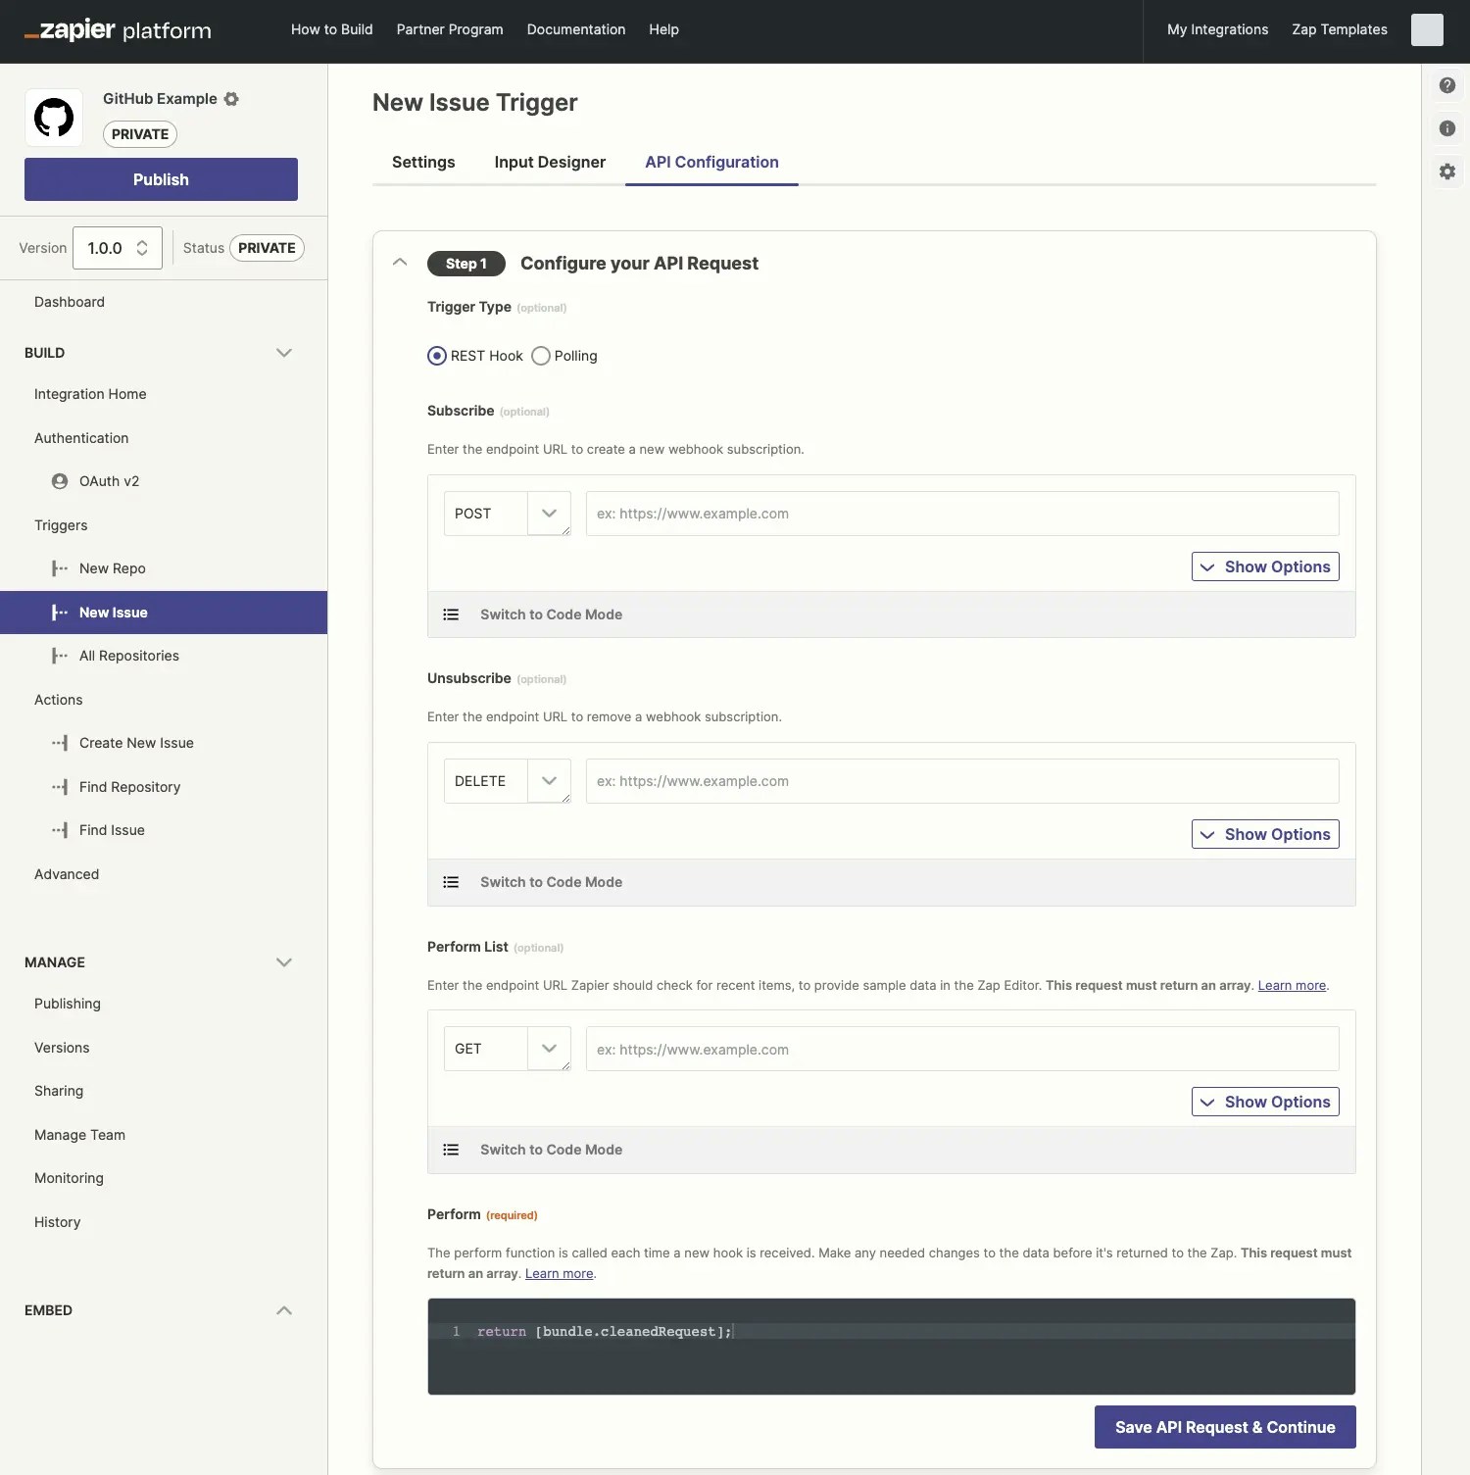Click the user avatar in top bar
Screen dimensions: 1470x1475
(1427, 29)
